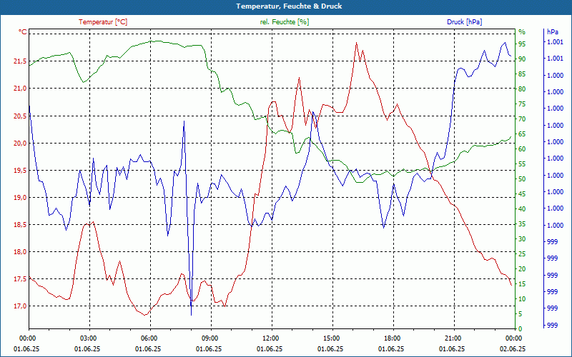The image size is (572, 357).
Task: Click the green '85' humidity axis value
Action: (x=522, y=74)
